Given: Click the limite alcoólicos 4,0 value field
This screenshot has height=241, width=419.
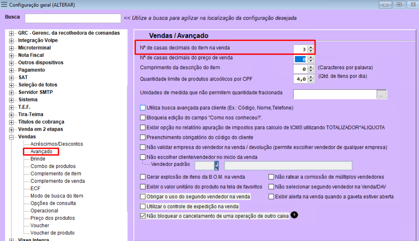Looking at the screenshot, I should click(301, 79).
